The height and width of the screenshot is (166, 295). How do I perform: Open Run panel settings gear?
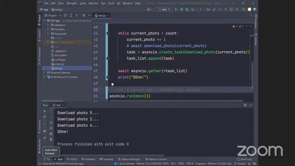coord(245,105)
